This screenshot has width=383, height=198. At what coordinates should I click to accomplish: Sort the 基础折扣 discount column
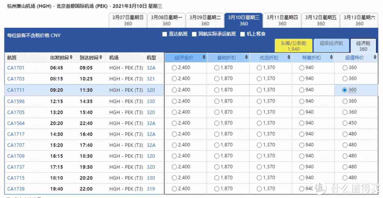(x=246, y=57)
